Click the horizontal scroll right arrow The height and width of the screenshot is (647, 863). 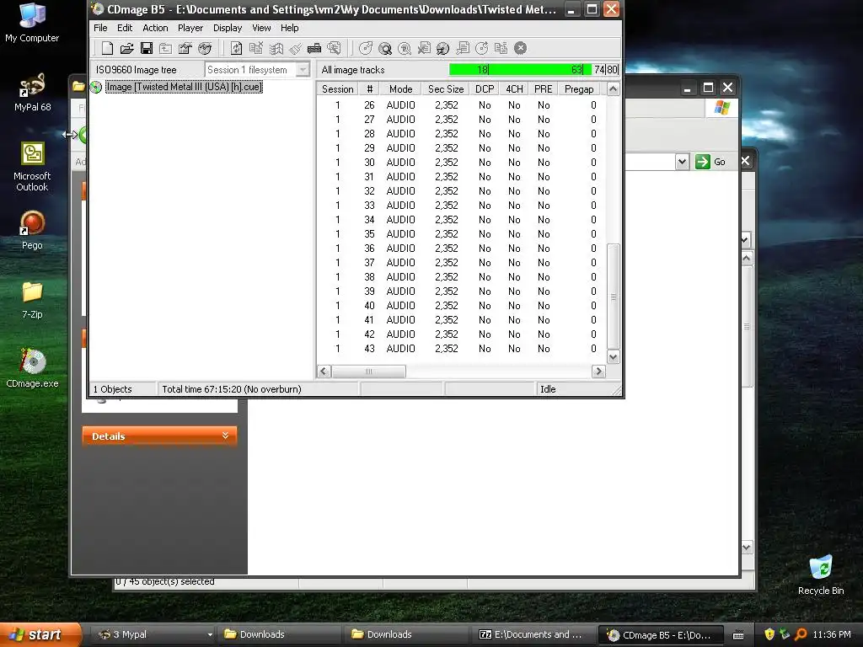click(598, 372)
